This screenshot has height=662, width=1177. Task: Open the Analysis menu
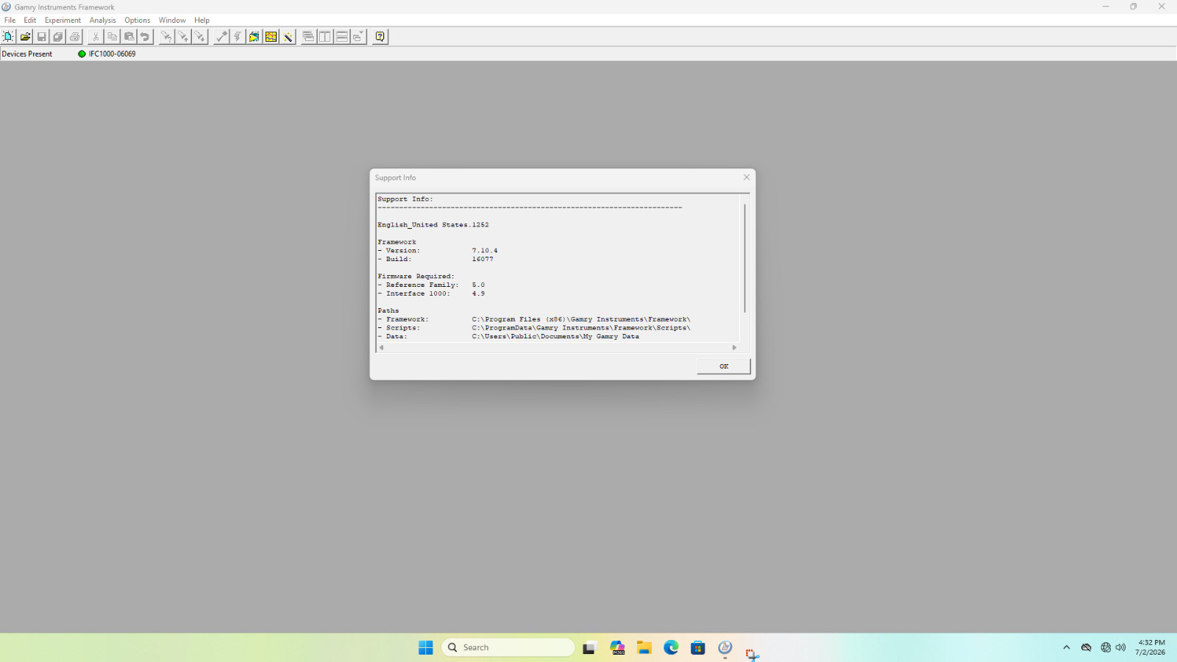pyautogui.click(x=103, y=20)
